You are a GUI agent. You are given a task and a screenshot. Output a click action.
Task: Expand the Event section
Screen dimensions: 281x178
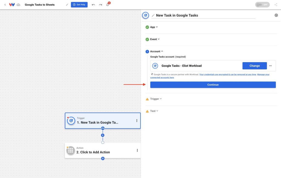155,39
